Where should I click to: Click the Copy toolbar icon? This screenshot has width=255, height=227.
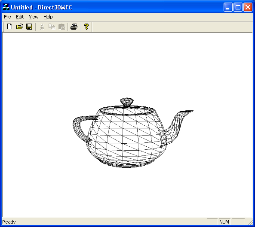(52, 27)
